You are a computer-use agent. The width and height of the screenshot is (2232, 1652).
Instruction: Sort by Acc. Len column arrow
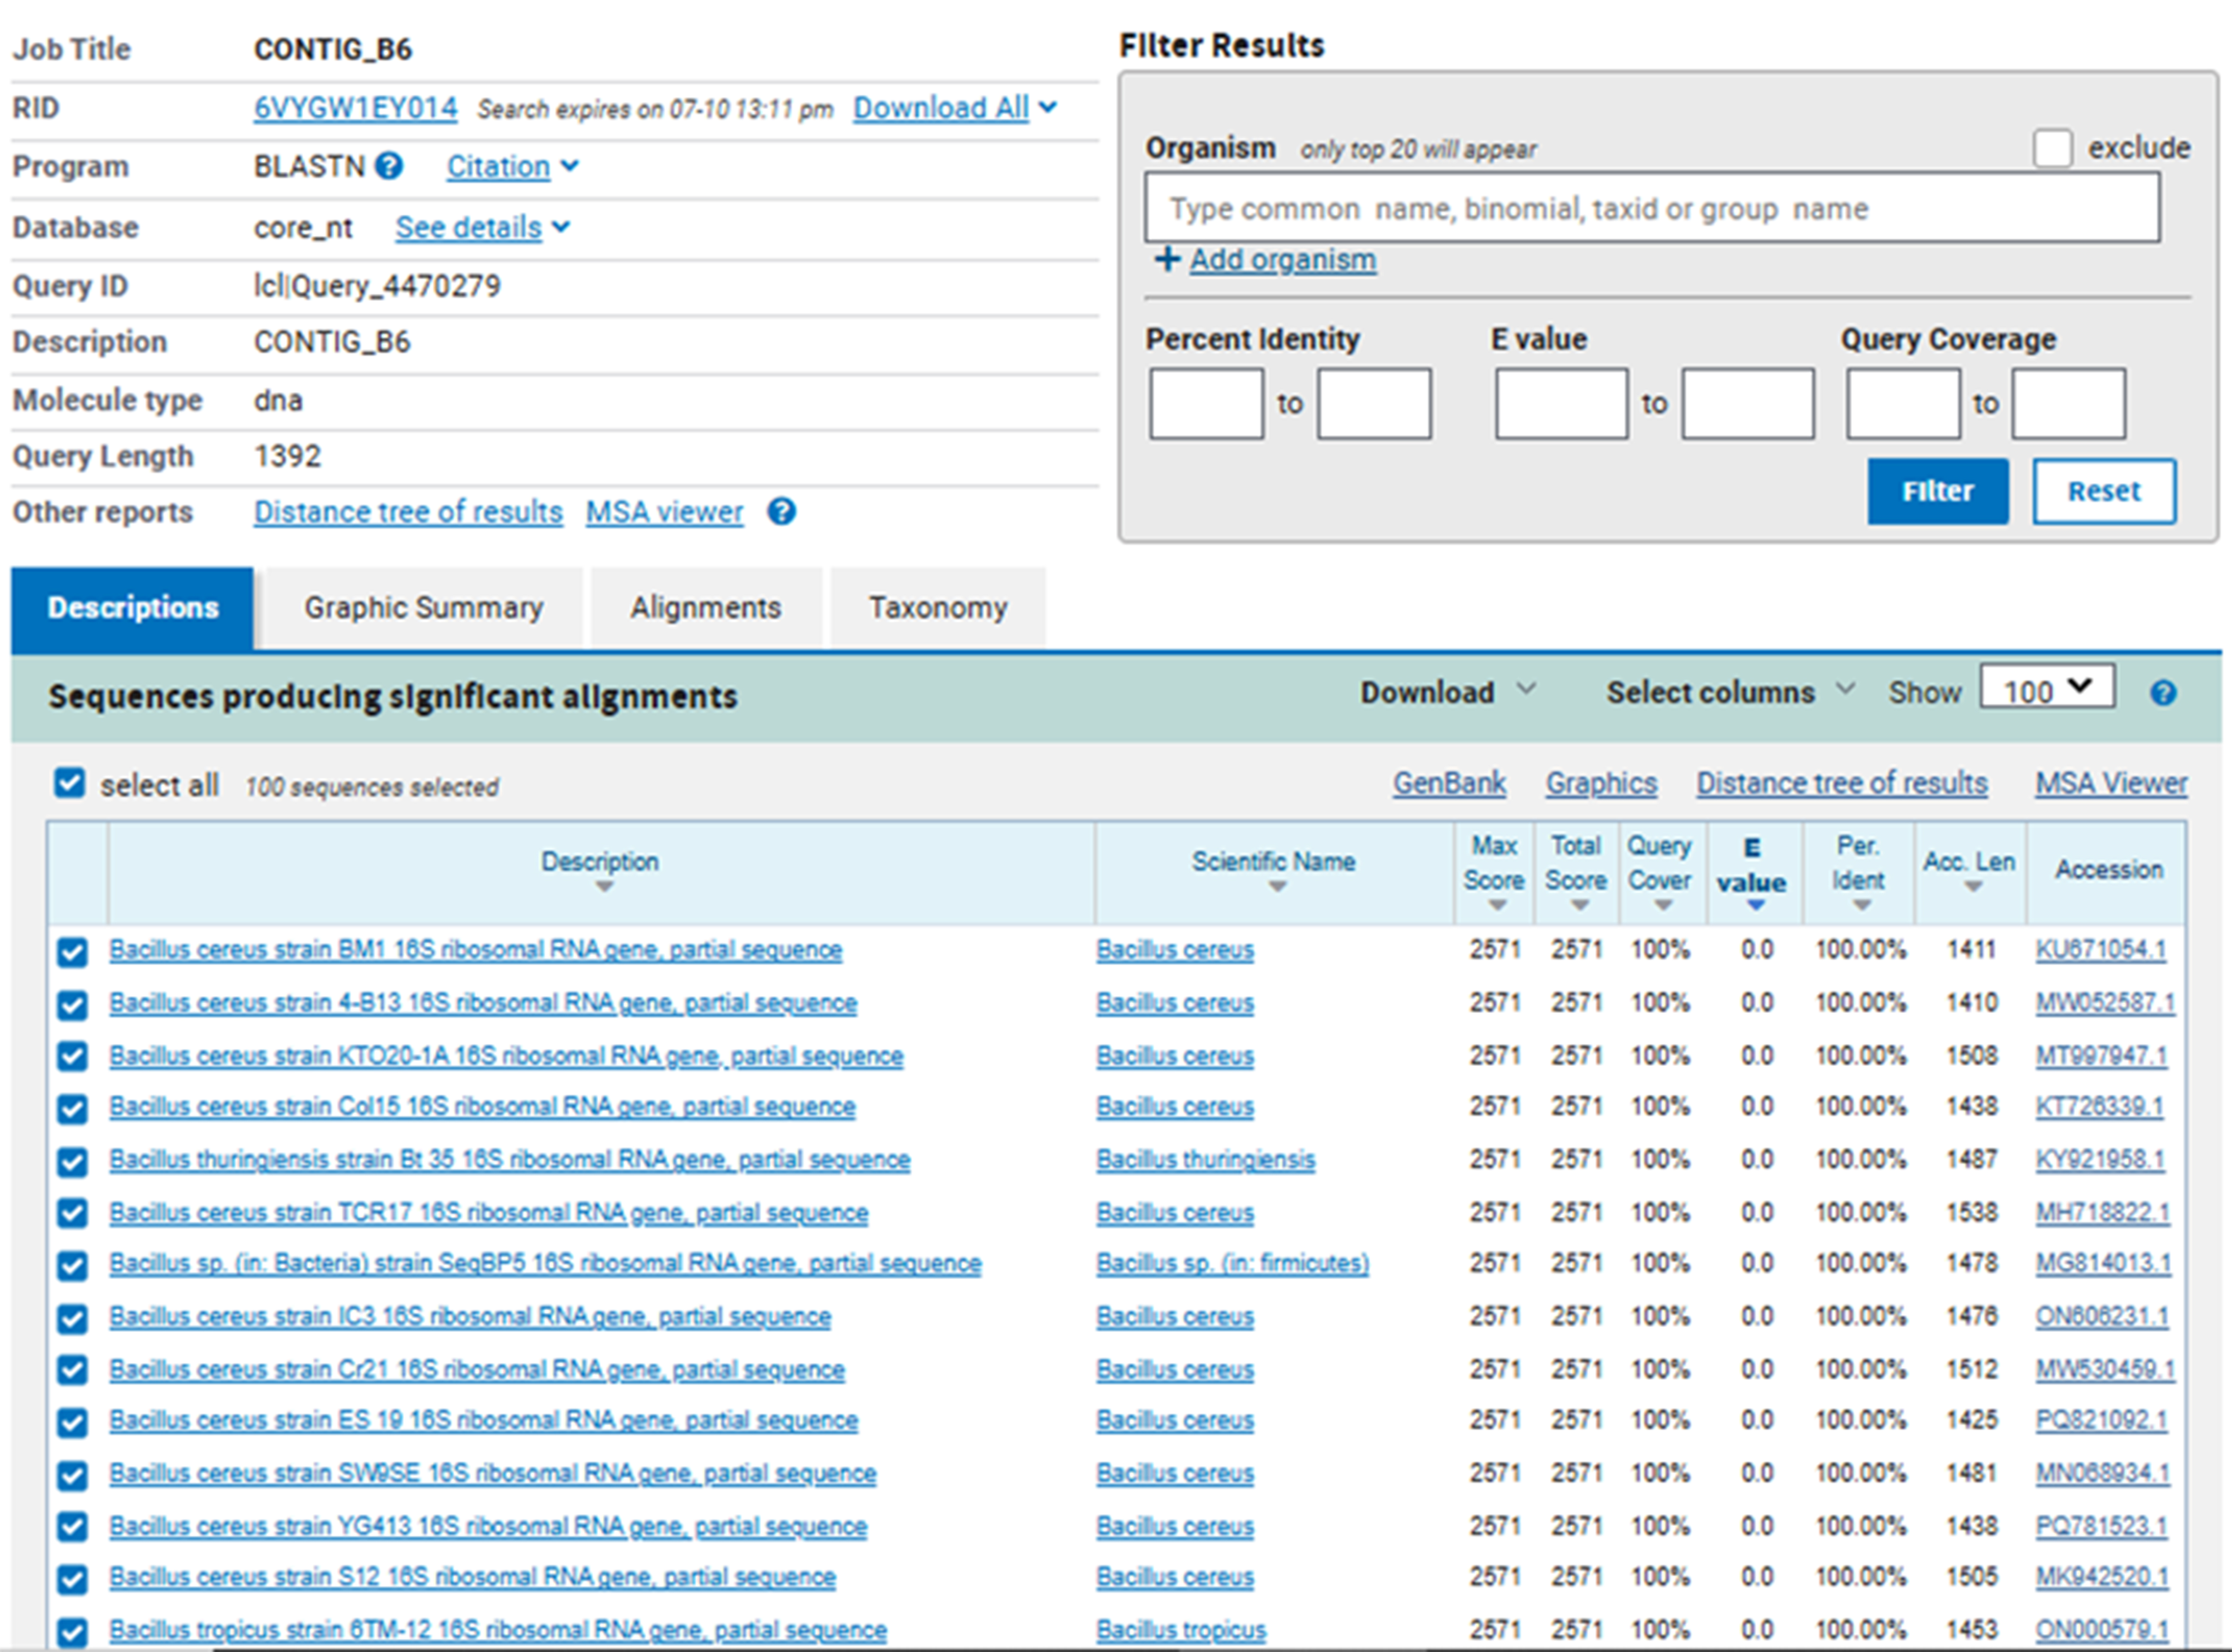pyautogui.click(x=1972, y=886)
